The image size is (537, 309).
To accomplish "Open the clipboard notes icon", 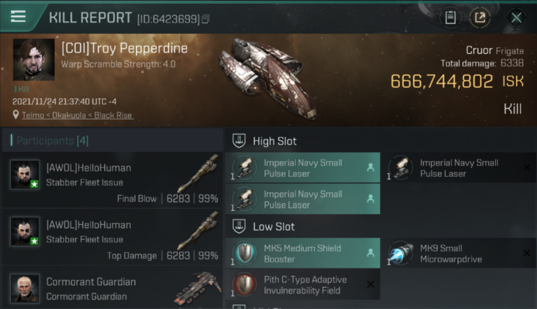I will [x=450, y=18].
